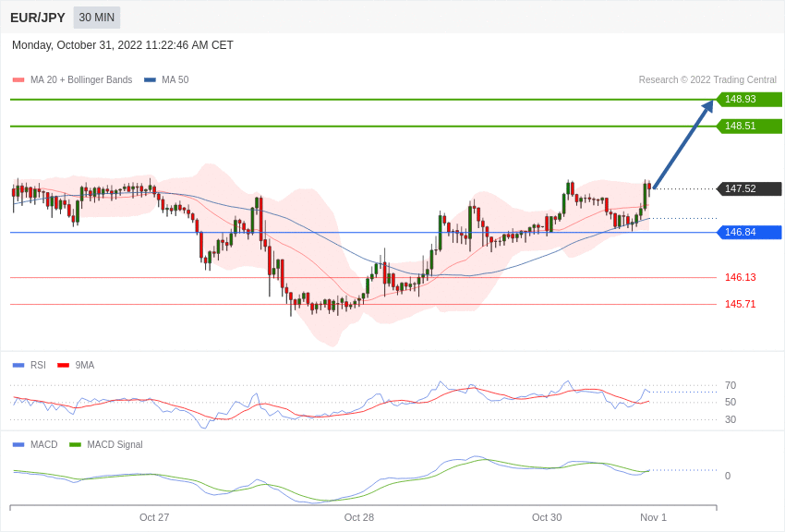785x532 pixels.
Task: Click the Oct 28 date axis label
Action: point(359,517)
